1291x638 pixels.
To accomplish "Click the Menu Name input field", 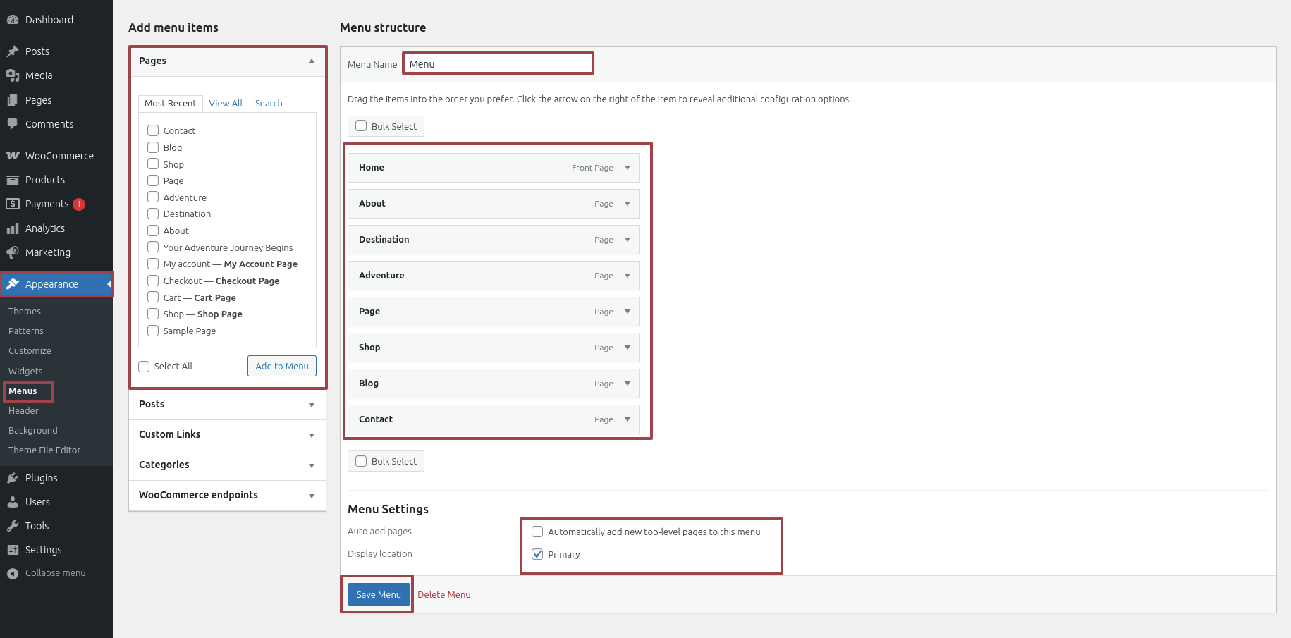I will (x=498, y=64).
